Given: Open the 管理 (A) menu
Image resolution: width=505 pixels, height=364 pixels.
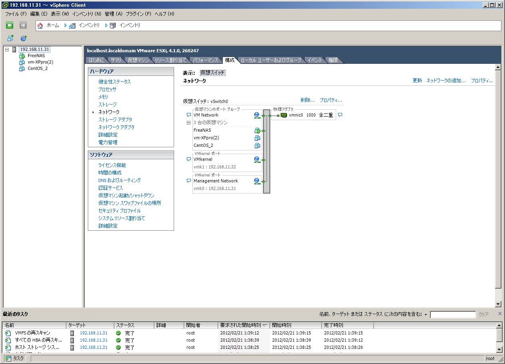Looking at the screenshot, I should (x=113, y=14).
